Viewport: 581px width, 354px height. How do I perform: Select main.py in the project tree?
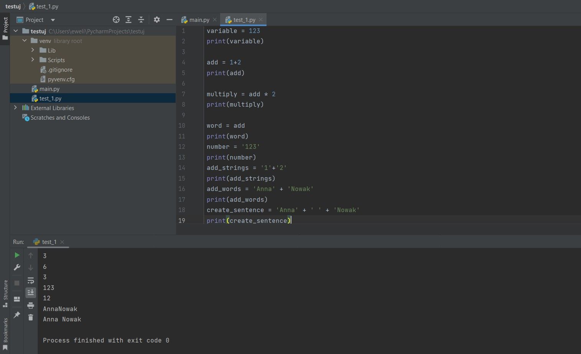coord(49,89)
